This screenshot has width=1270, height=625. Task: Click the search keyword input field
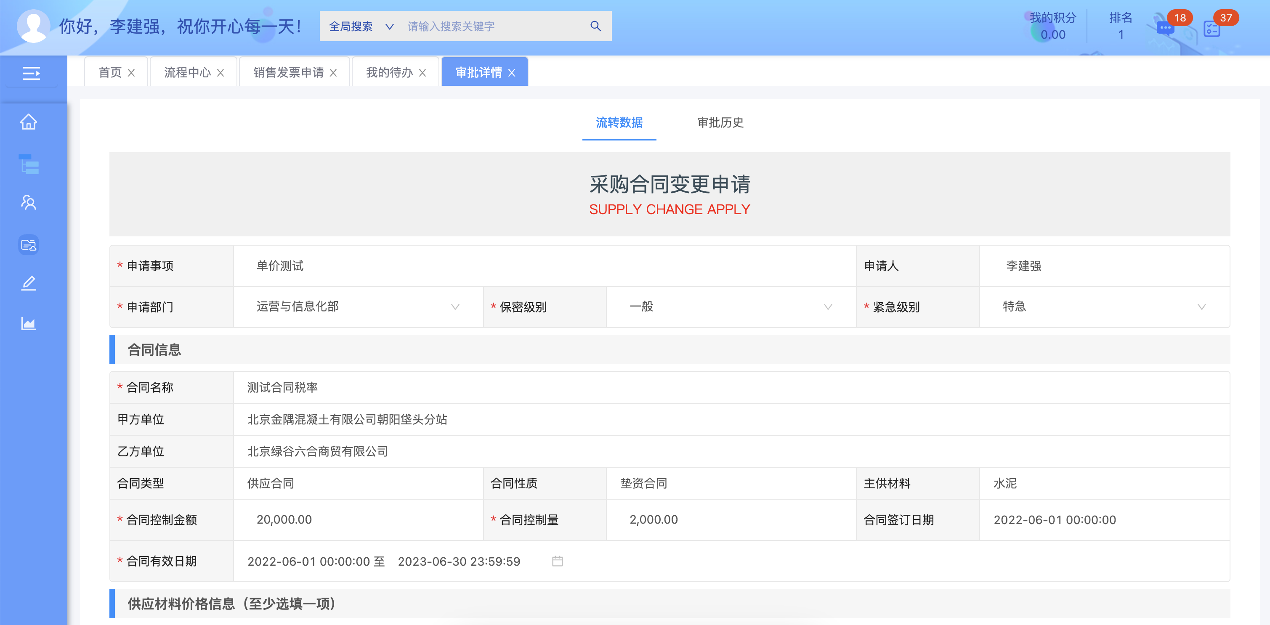pos(493,26)
